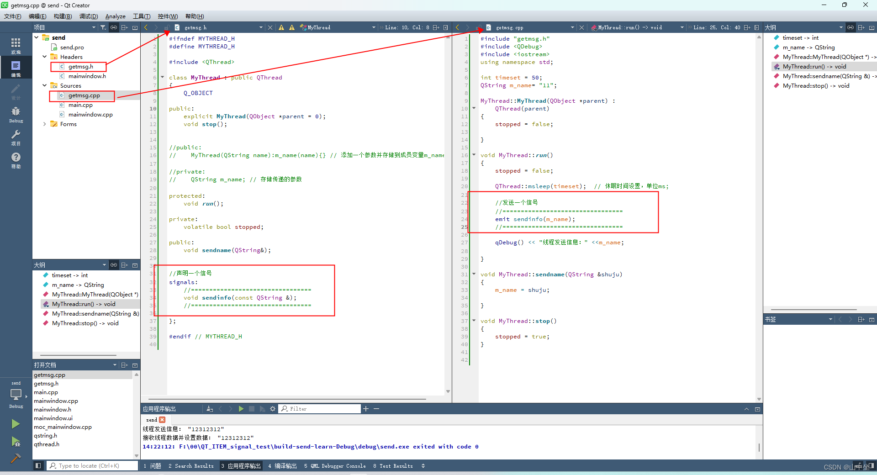877x475 pixels.
Task: Click the output Filter field
Action: [320, 409]
